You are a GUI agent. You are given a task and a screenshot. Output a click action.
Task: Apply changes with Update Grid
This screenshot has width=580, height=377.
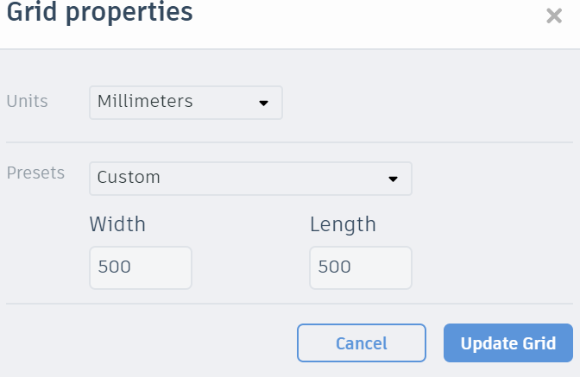507,343
